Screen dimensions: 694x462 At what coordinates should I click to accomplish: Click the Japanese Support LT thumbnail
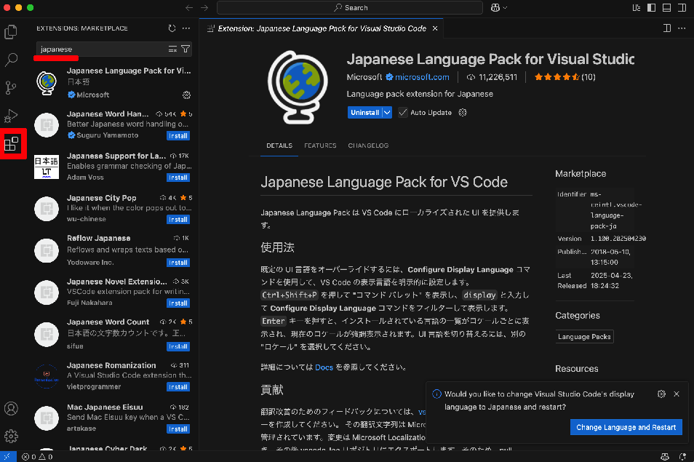[x=47, y=167]
